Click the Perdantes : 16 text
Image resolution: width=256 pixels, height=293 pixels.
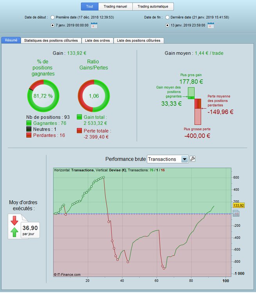pyautogui.click(x=49, y=135)
